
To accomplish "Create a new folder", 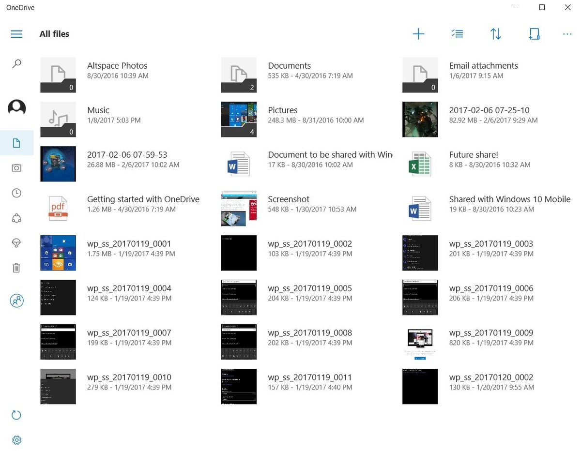I will (x=534, y=34).
